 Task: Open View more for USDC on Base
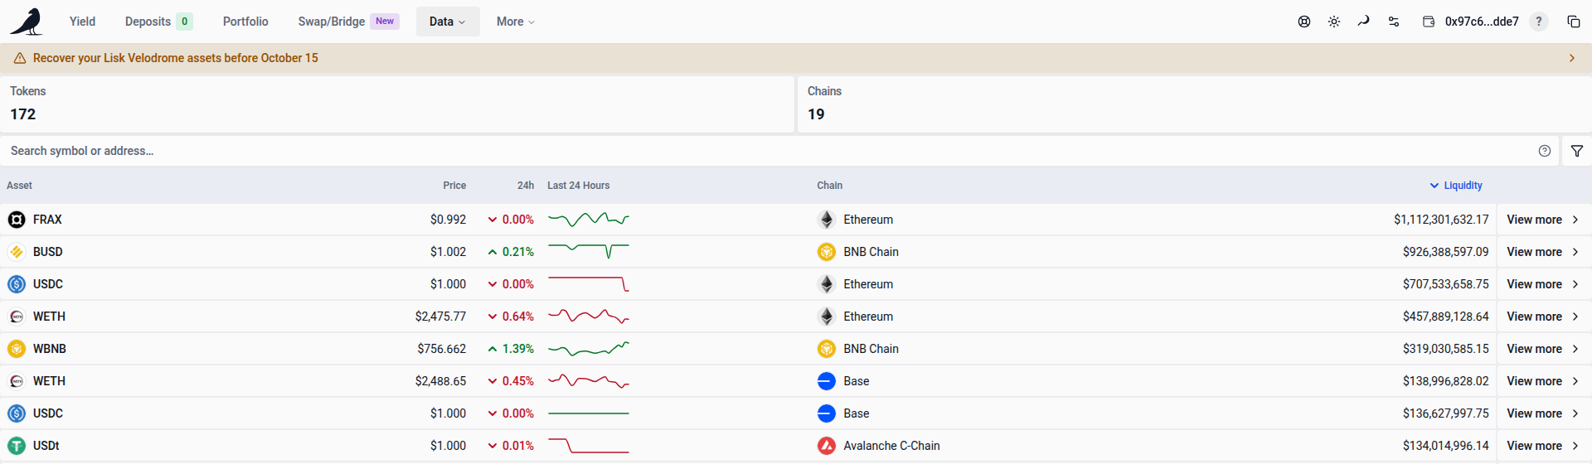(x=1543, y=413)
